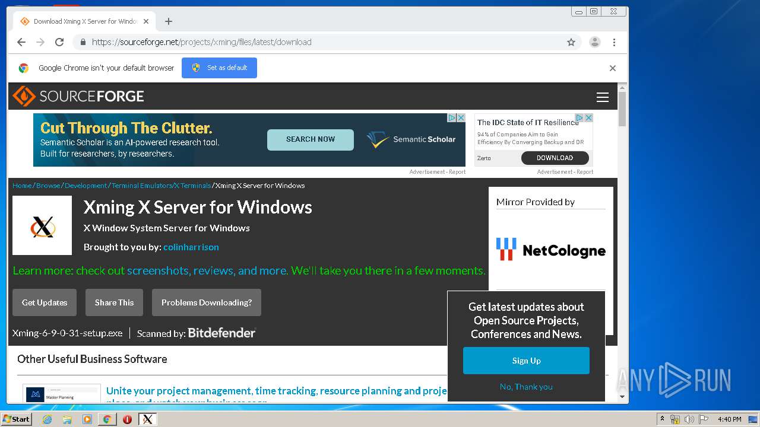
Task: Click Opera taskbar icon
Action: (x=127, y=419)
